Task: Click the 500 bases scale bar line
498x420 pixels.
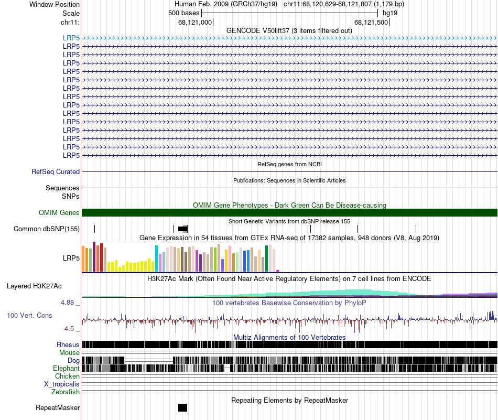Action: pyautogui.click(x=290, y=13)
